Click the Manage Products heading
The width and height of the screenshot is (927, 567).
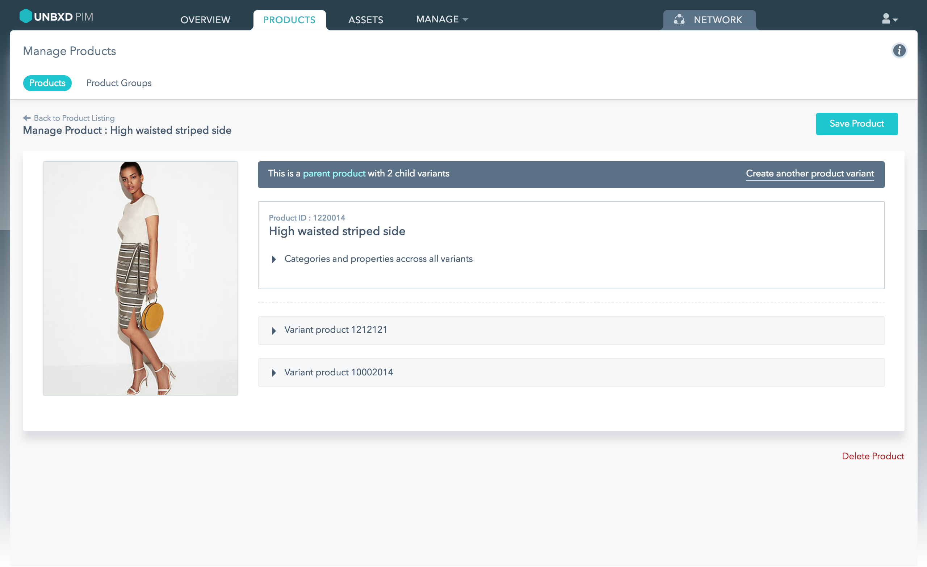pyautogui.click(x=70, y=51)
